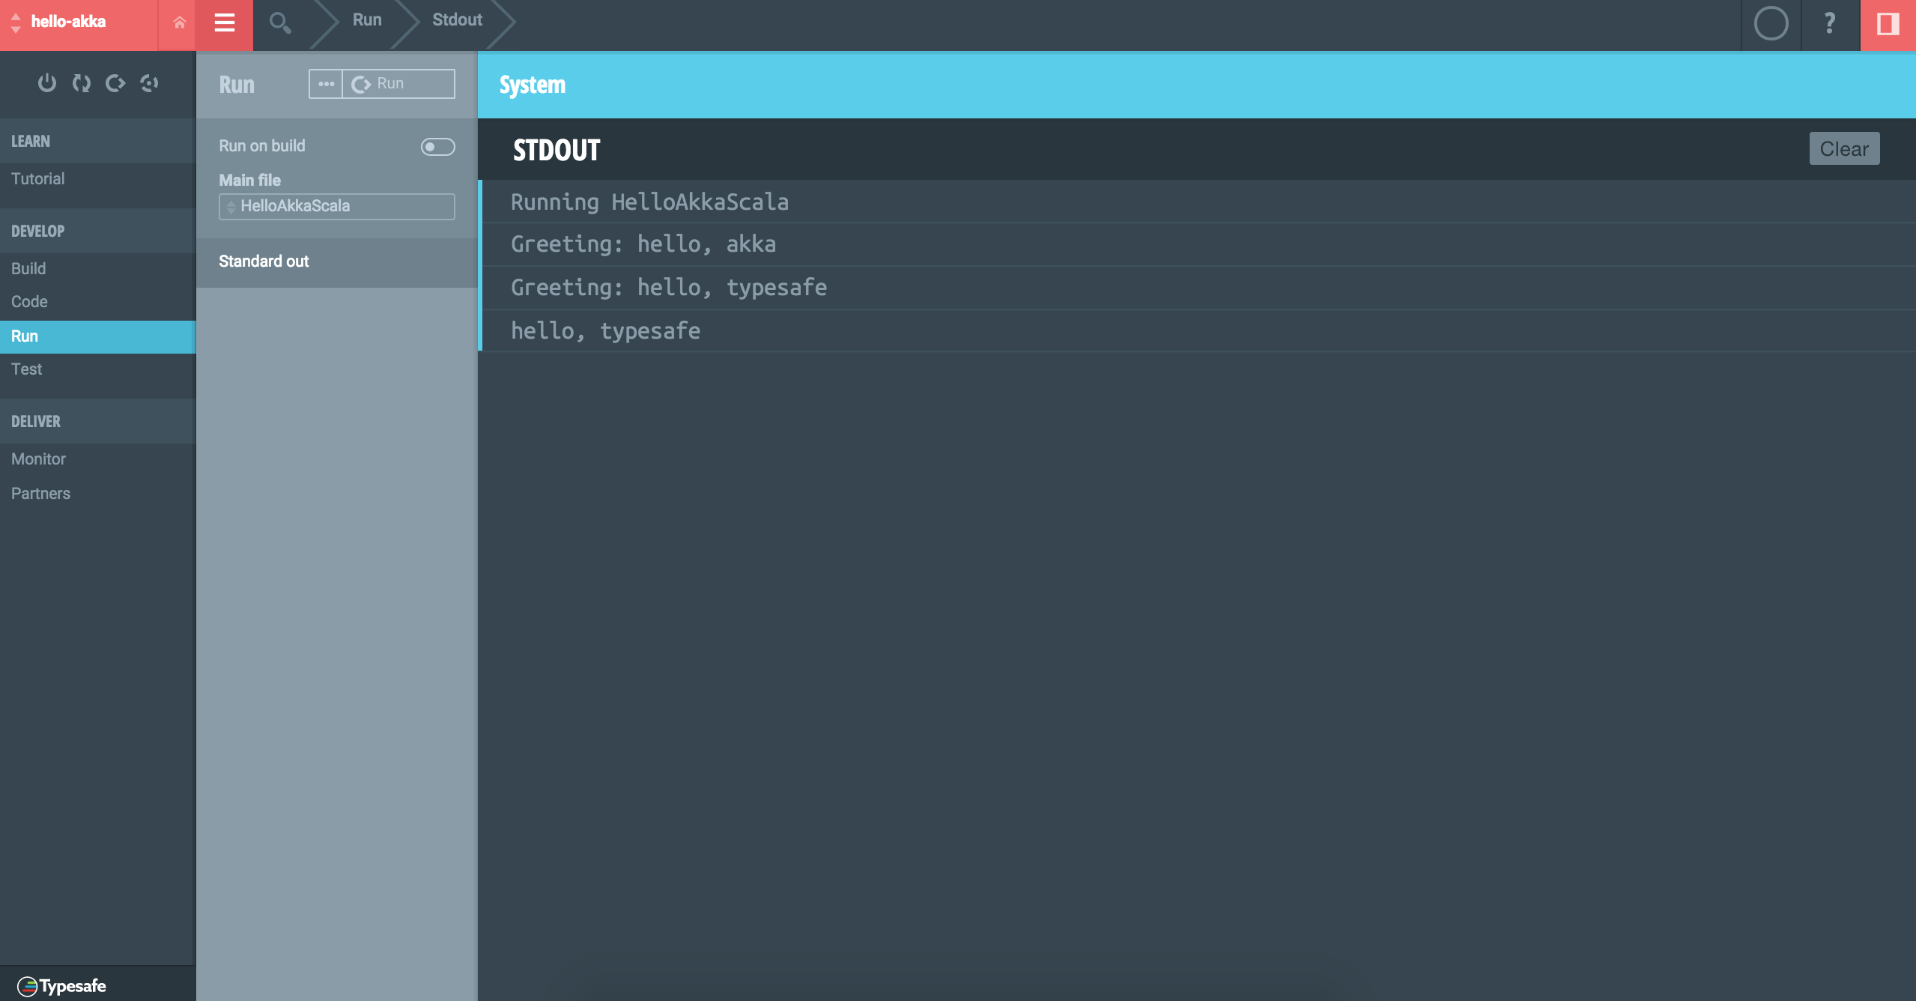Go to Test in the Develop section
Viewport: 1916px width, 1001px height.
(27, 369)
